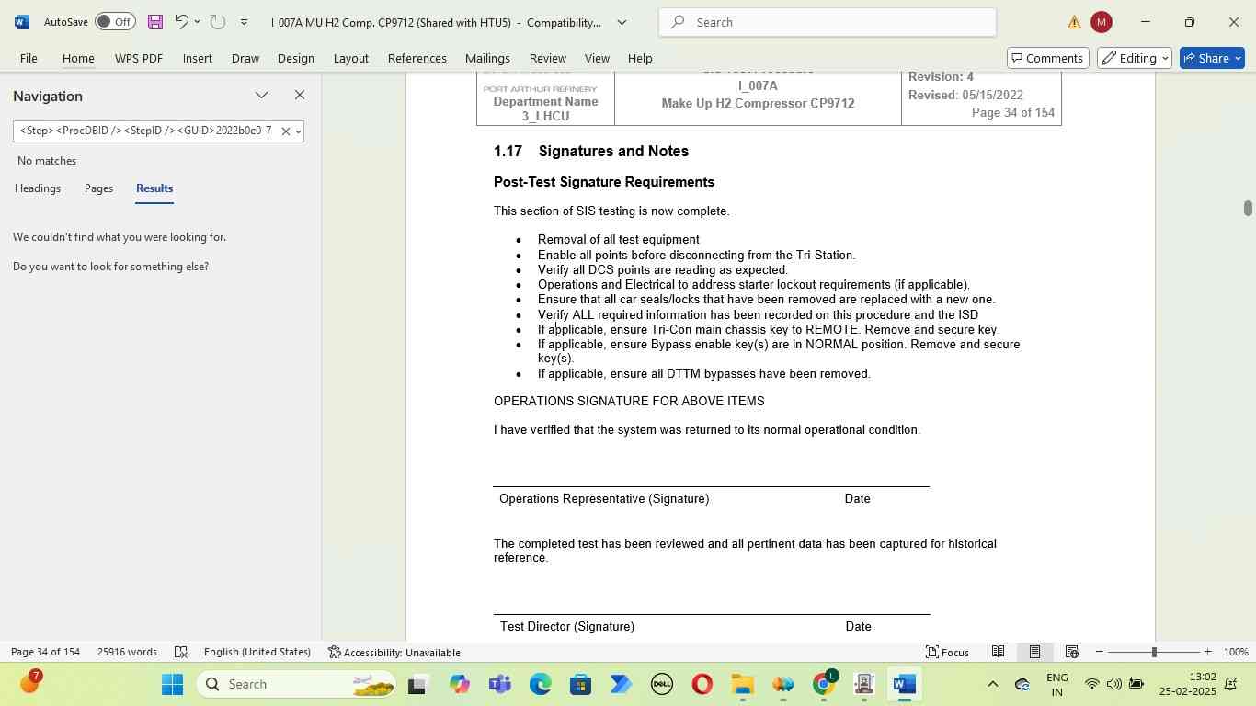1256x706 pixels.
Task: Click Accessibility: Unavailable status
Action: coord(394,652)
